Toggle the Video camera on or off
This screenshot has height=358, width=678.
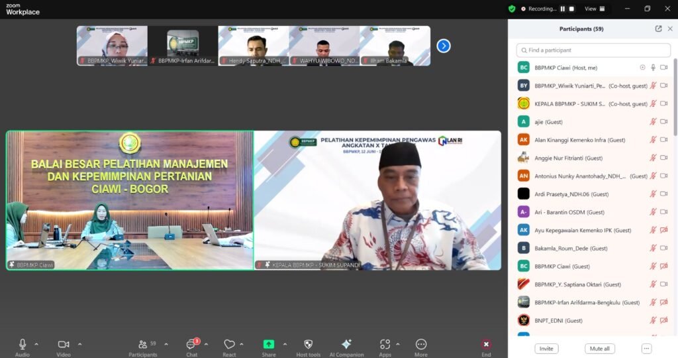[64, 344]
